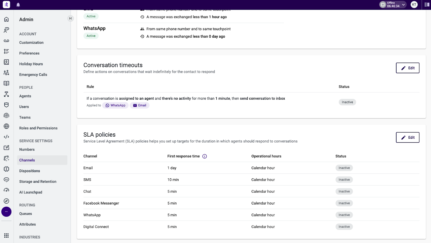This screenshot has height=243, width=431.
Task: Open Numbers under Service Settings
Action: tap(27, 150)
